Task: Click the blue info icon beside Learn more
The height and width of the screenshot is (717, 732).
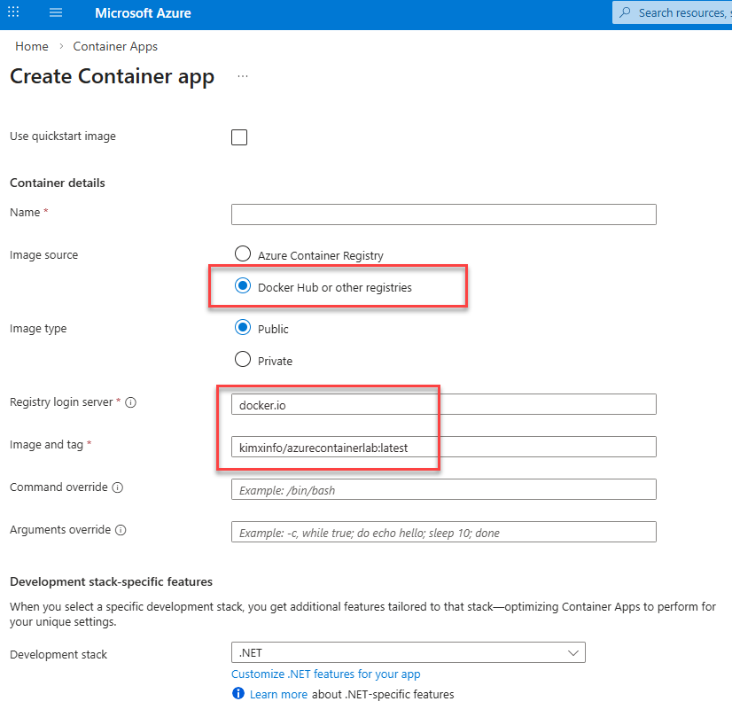Action: 238,694
